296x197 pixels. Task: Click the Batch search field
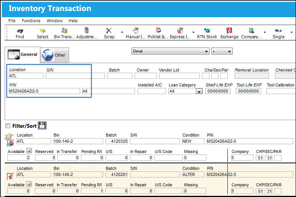tap(120, 76)
